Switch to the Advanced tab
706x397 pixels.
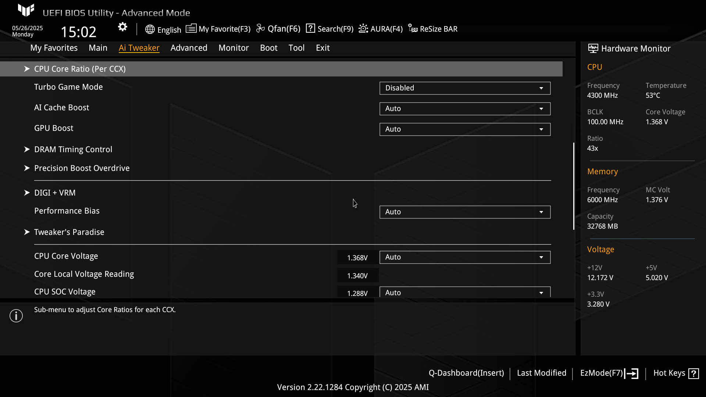click(x=189, y=48)
